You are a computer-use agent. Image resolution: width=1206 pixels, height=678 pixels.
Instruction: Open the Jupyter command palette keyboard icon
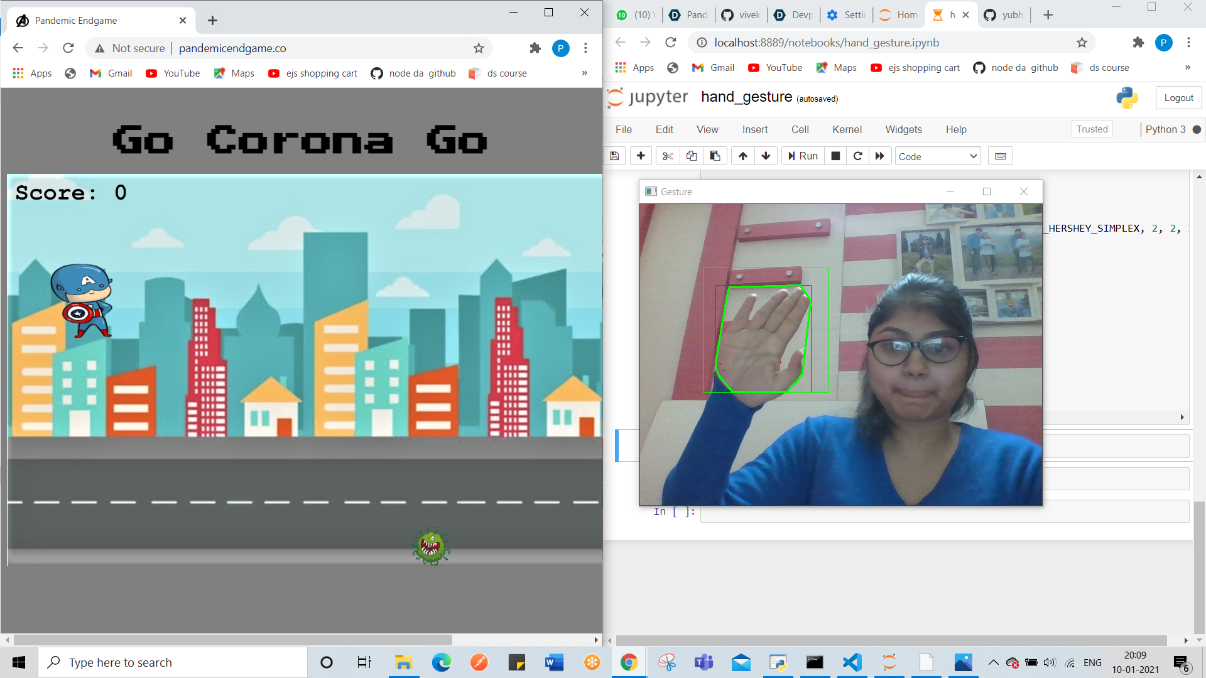pyautogui.click(x=1001, y=156)
